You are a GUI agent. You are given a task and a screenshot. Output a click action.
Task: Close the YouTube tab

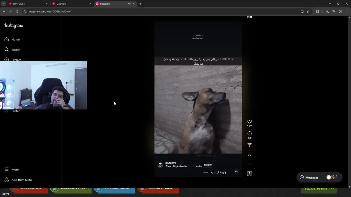47,4
